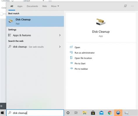This screenshot has height=116, width=138.
Task: Click the web search magnifier icon
Action: pyautogui.click(x=10, y=47)
